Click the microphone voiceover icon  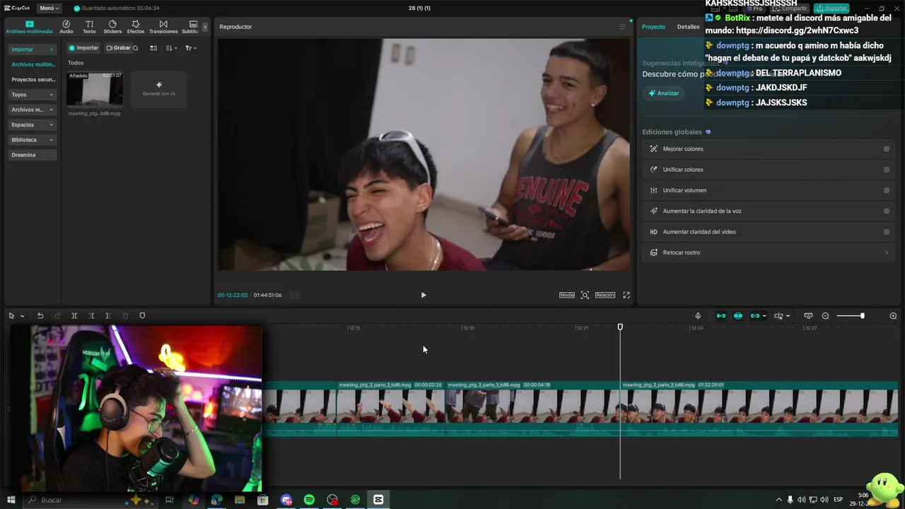click(698, 316)
